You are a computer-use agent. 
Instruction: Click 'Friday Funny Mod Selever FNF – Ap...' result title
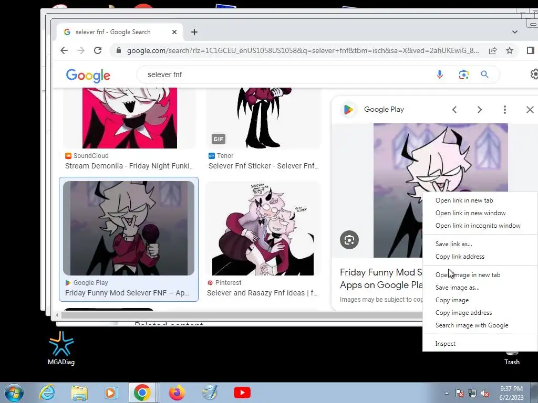pyautogui.click(x=127, y=293)
